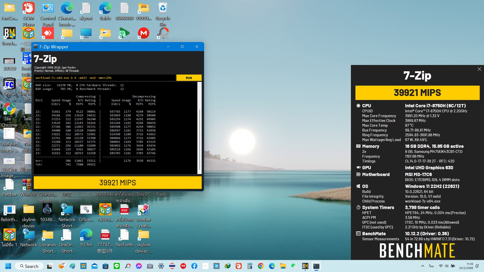Image resolution: width=484 pixels, height=272 pixels.
Task: Switch to 7-Zip Wrapper console taskbar icon
Action: (316, 266)
